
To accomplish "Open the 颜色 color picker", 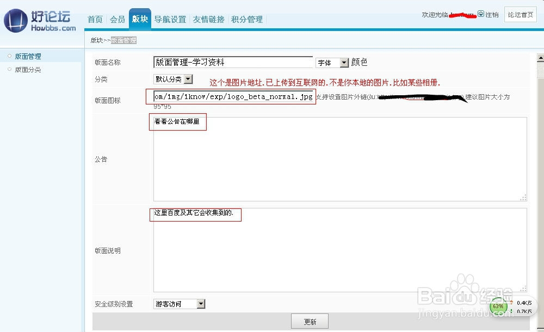I will click(x=361, y=63).
